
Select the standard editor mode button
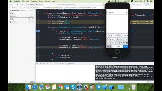(x=134, y=4)
